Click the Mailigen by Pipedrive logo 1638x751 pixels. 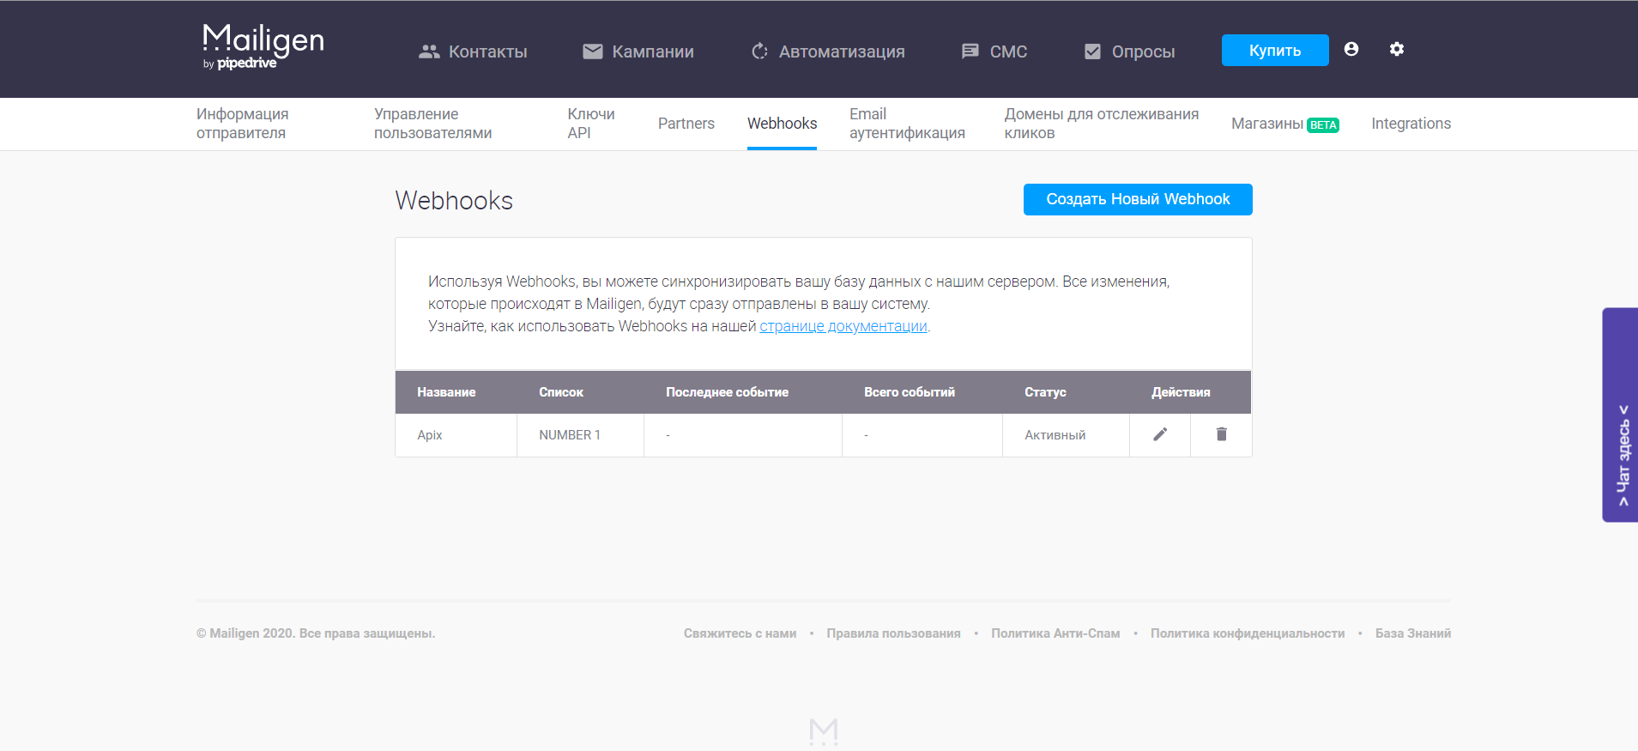263,47
